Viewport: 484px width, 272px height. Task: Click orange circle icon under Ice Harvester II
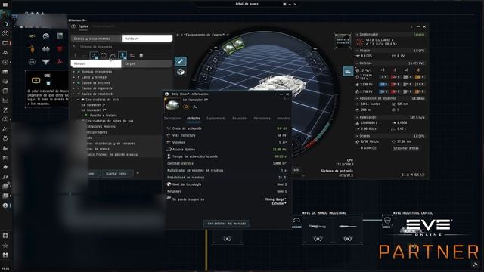[x=186, y=107]
